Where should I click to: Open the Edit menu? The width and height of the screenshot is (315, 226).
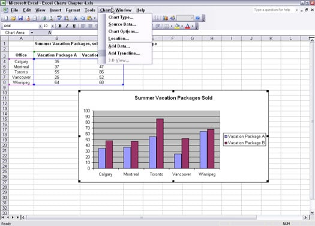tap(27, 10)
